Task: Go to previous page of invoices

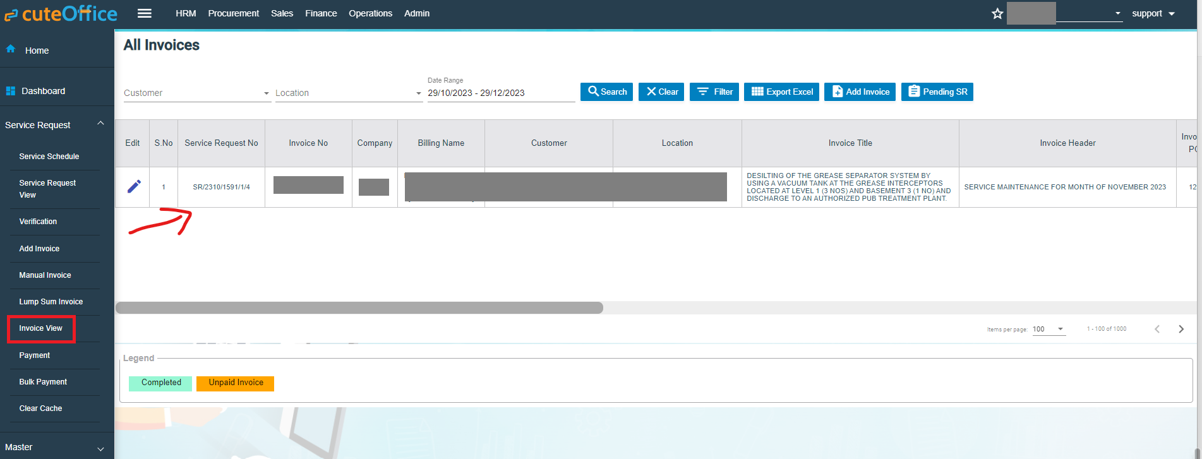Action: 1157,329
